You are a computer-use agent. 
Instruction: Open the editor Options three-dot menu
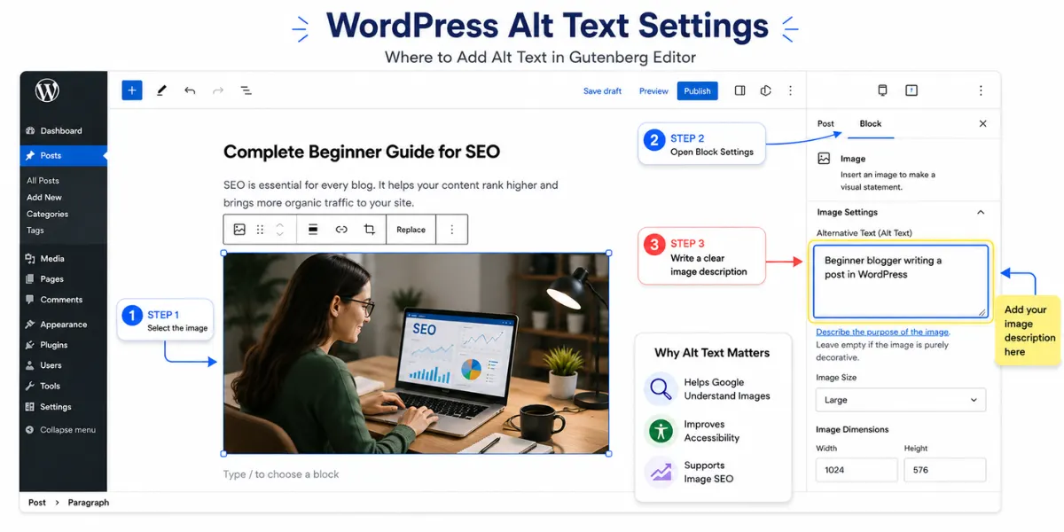(x=790, y=90)
